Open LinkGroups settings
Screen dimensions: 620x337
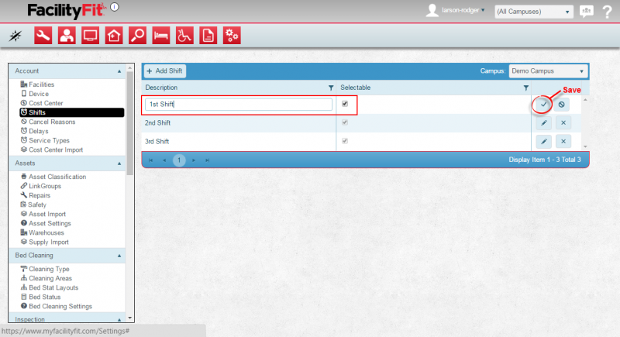[41, 186]
